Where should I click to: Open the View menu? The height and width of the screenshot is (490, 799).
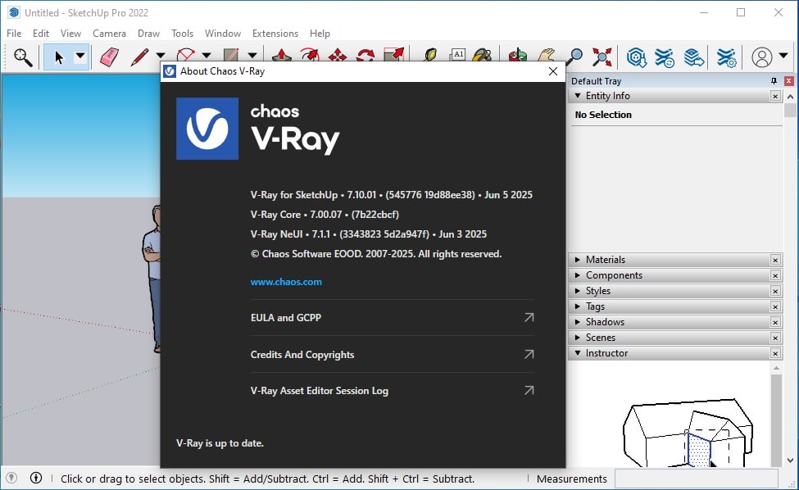tap(70, 33)
